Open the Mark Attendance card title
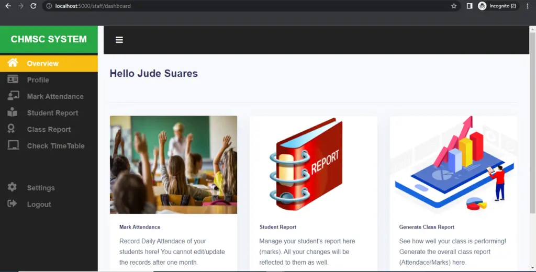This screenshot has width=536, height=272. coord(140,227)
